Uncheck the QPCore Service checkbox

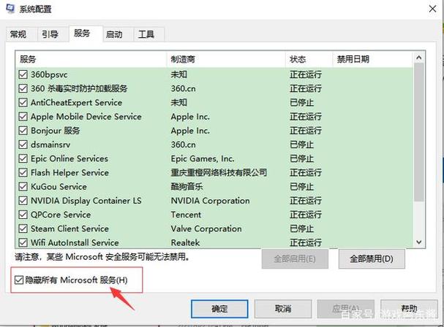23,215
